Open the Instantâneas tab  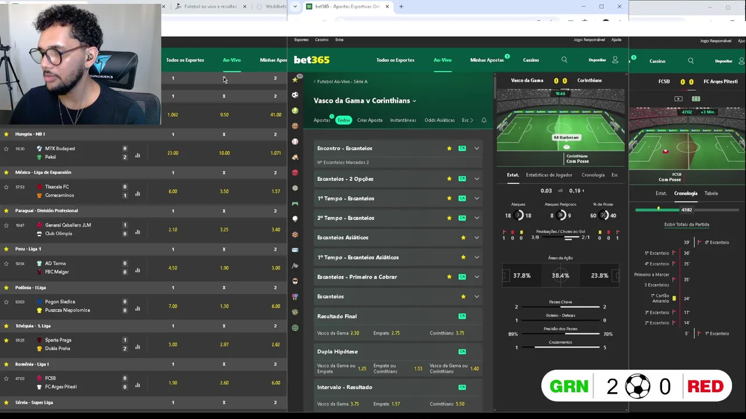(403, 120)
